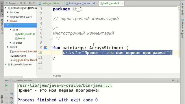Click 'package kt_1' on line 1
This screenshot has height=104, width=185.
click(67, 9)
